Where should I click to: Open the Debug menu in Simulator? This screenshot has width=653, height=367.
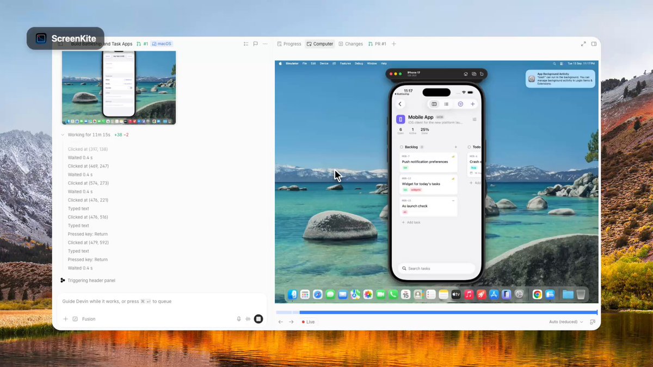coord(359,64)
